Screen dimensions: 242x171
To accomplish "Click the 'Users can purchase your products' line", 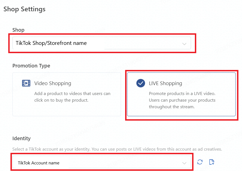I will [182, 100].
